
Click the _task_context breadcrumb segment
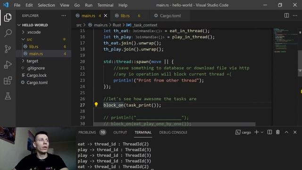(145, 25)
